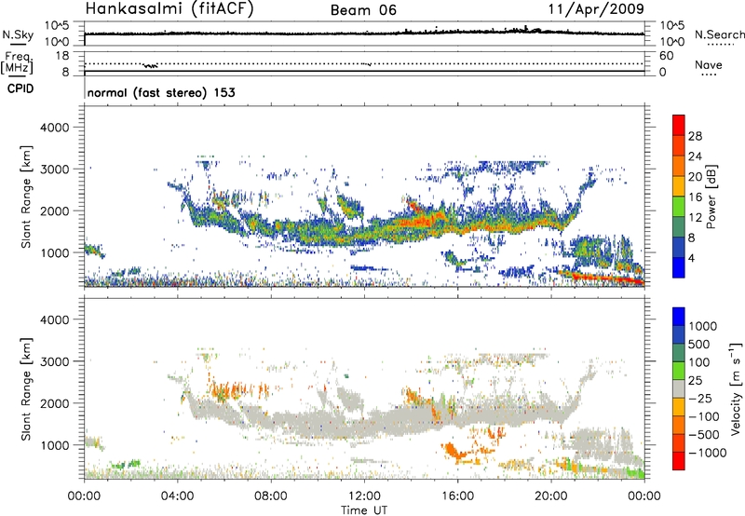
Task: Click the orange negative-velocity patch at 800 km, 16:00 UT in the velocity panel
Action: [x=454, y=452]
